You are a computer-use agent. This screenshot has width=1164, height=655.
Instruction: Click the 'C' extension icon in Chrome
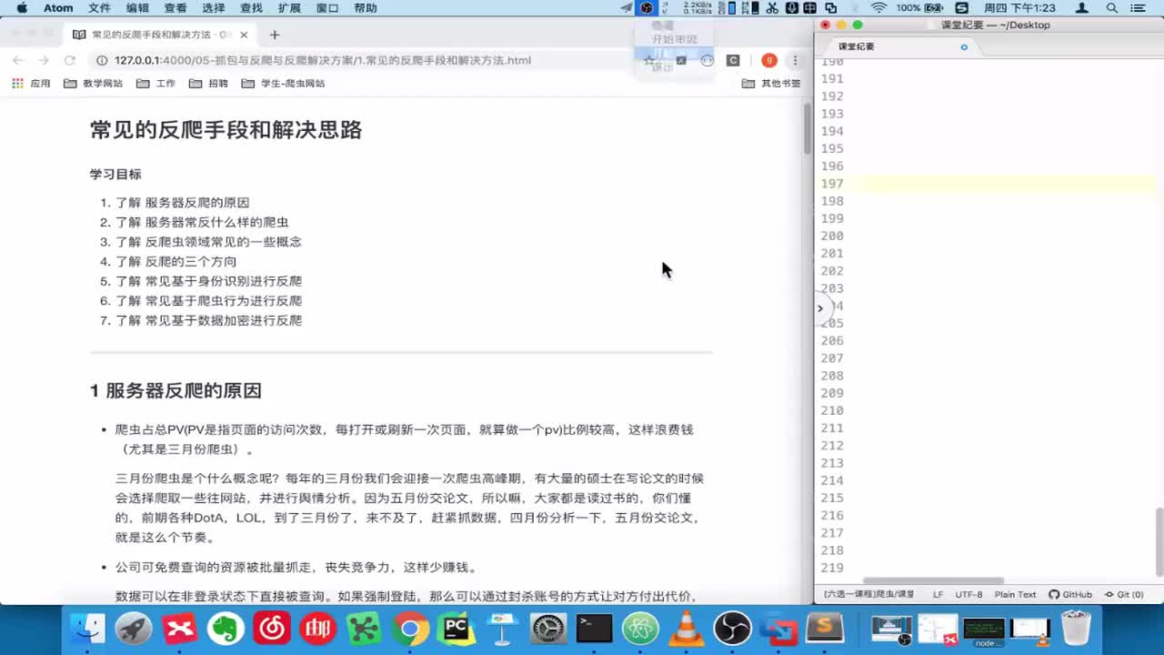(x=733, y=60)
